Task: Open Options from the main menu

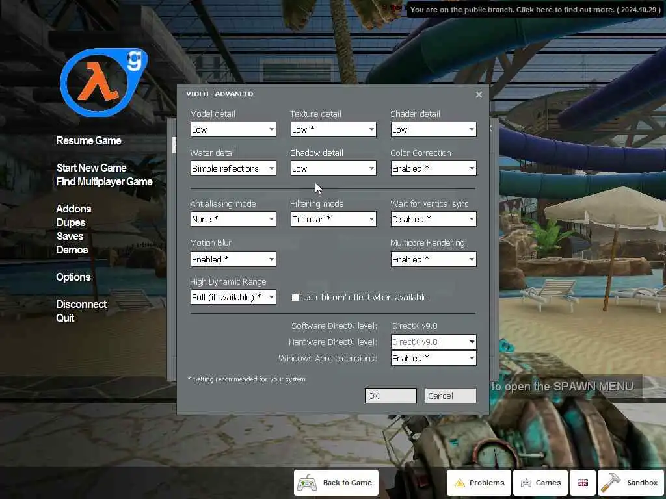Action: [73, 277]
